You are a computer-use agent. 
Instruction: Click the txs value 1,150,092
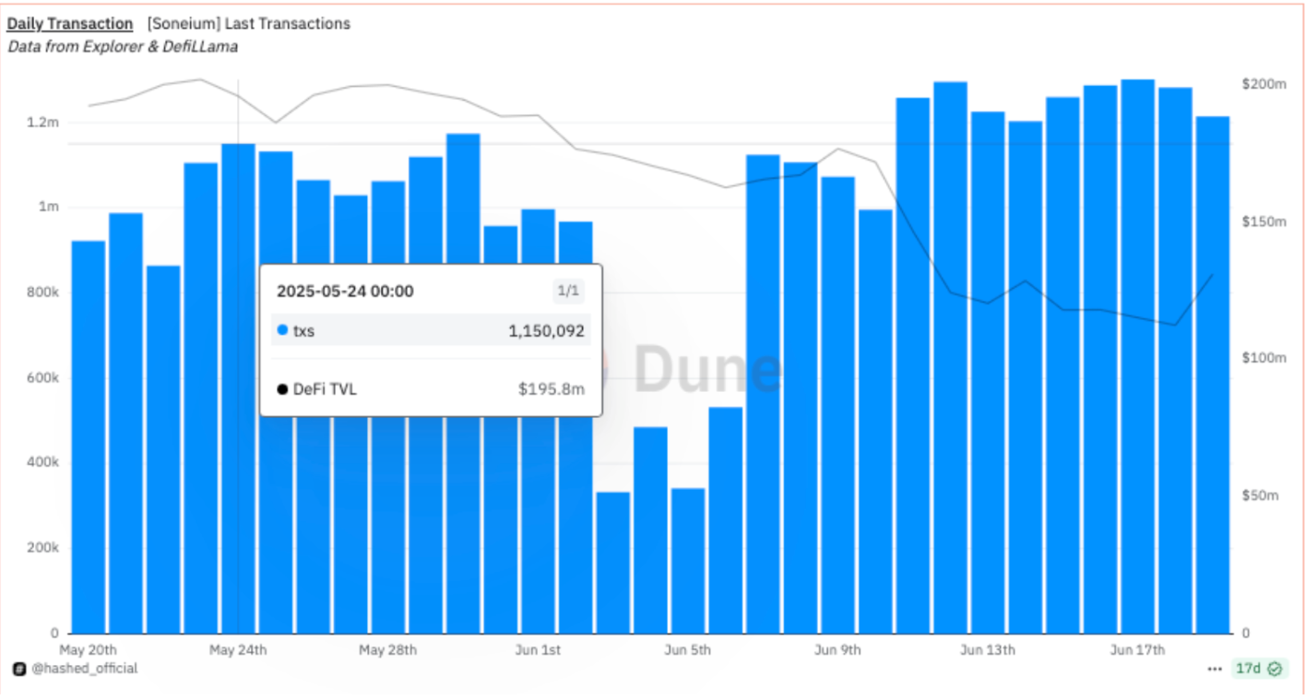coord(546,330)
